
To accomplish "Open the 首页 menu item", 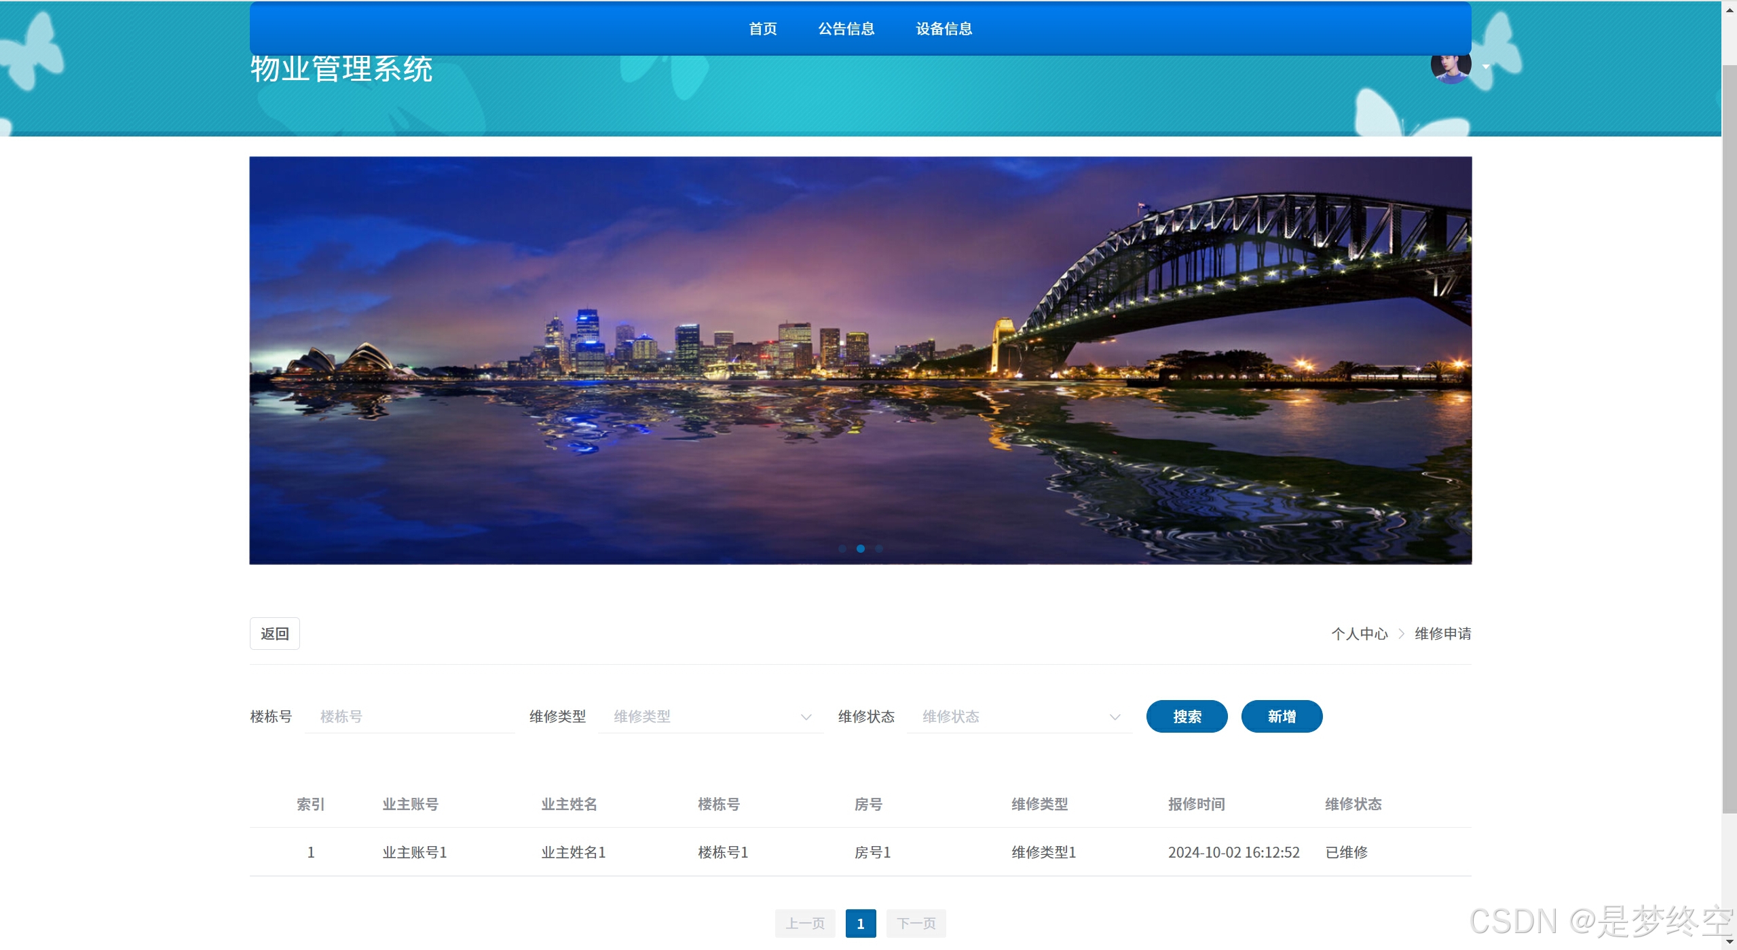I will tap(762, 29).
